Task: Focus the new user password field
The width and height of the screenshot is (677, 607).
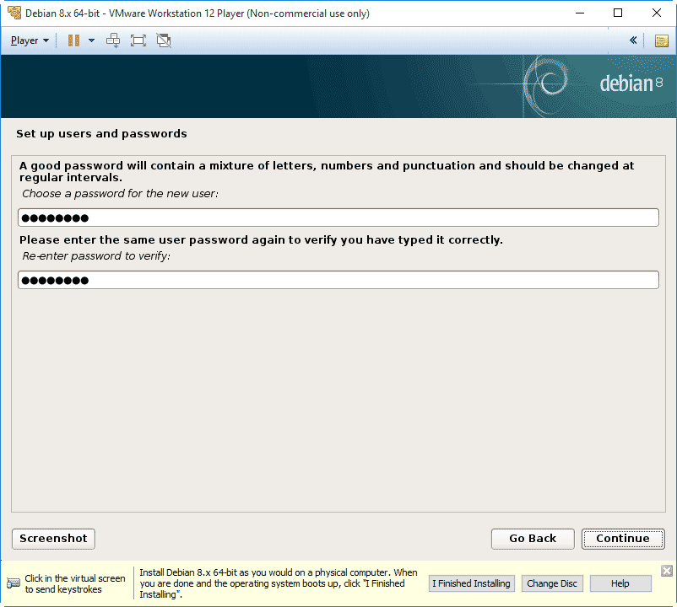Action: [338, 218]
